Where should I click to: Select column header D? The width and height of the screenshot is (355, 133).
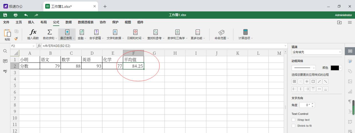point(92,53)
